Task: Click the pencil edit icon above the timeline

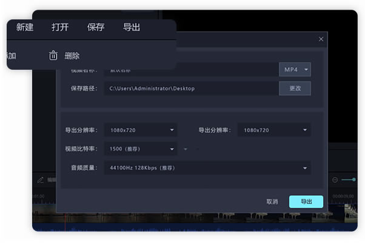Action: point(41,180)
